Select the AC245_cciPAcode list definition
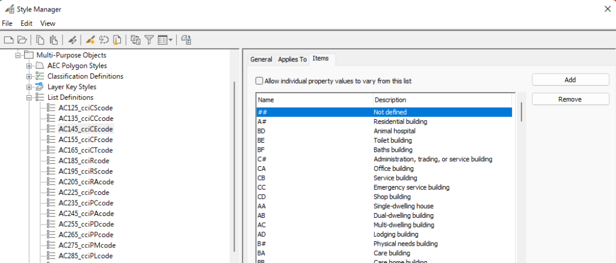616x263 pixels. click(86, 214)
